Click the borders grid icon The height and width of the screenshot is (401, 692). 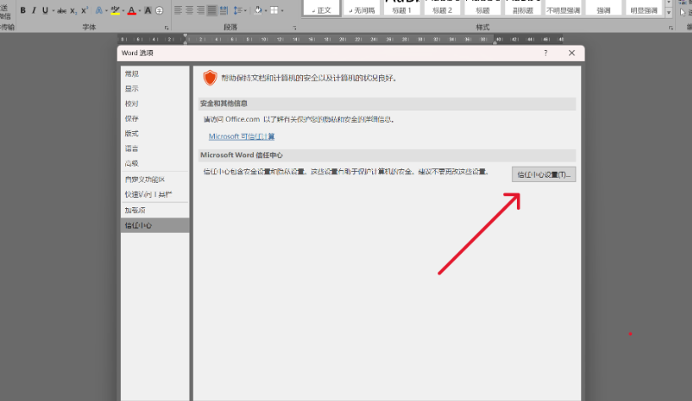(274, 10)
